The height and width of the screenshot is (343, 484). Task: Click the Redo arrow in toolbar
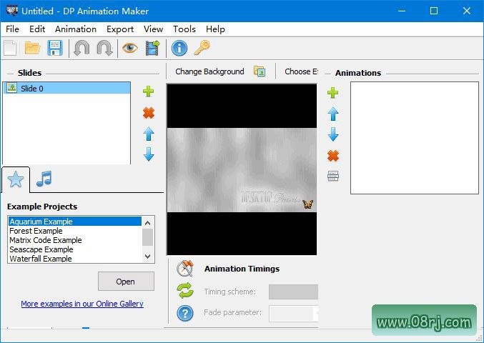104,49
